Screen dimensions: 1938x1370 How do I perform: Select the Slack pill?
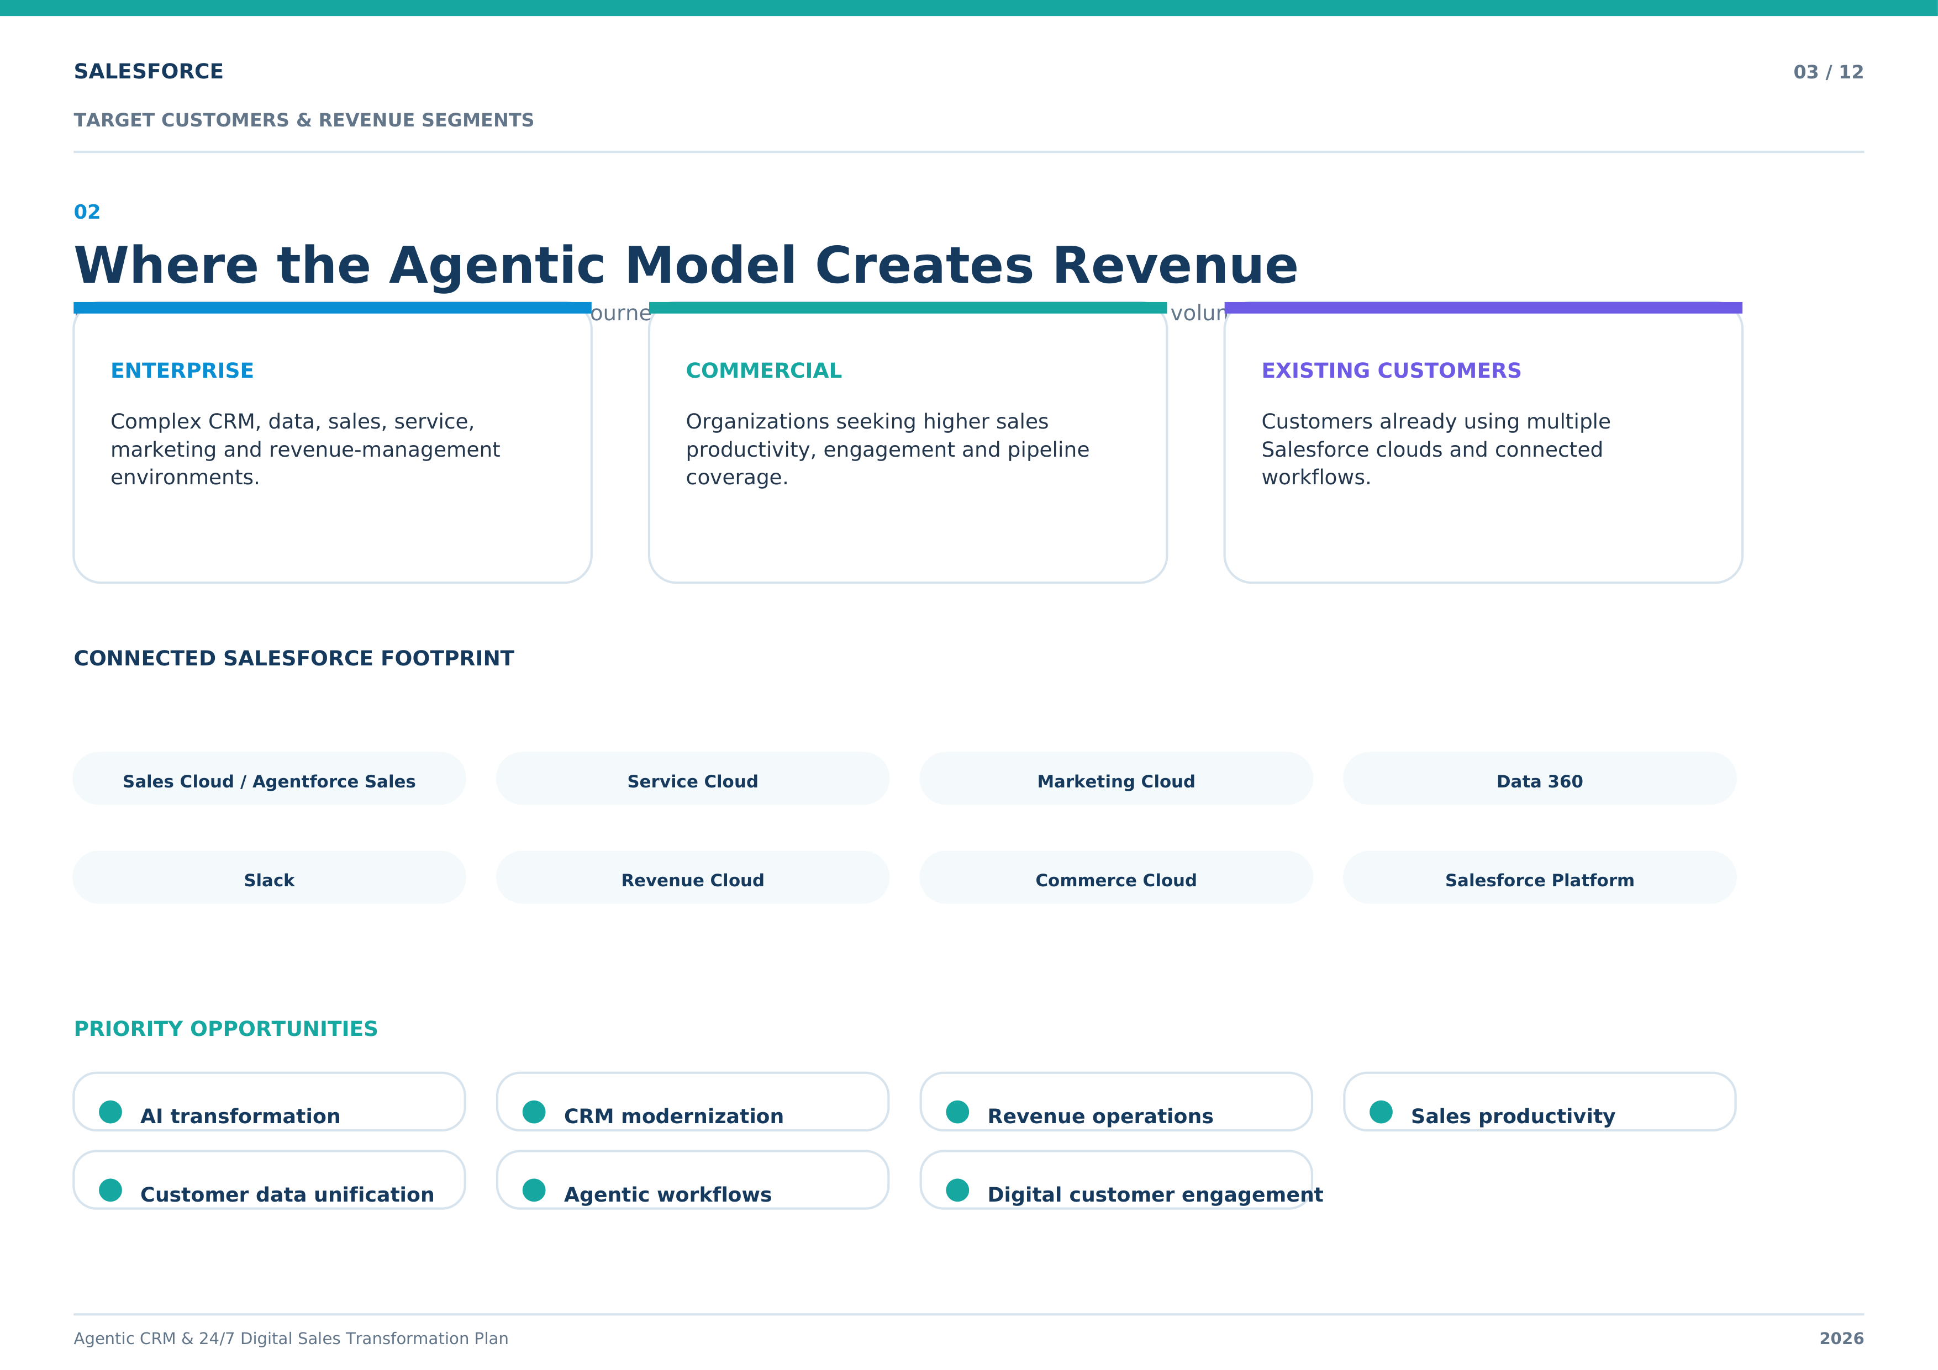tap(269, 877)
